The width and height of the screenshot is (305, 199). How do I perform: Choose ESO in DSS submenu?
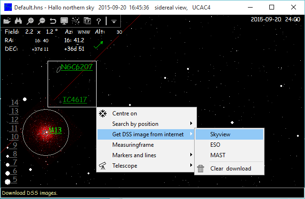point(229,145)
